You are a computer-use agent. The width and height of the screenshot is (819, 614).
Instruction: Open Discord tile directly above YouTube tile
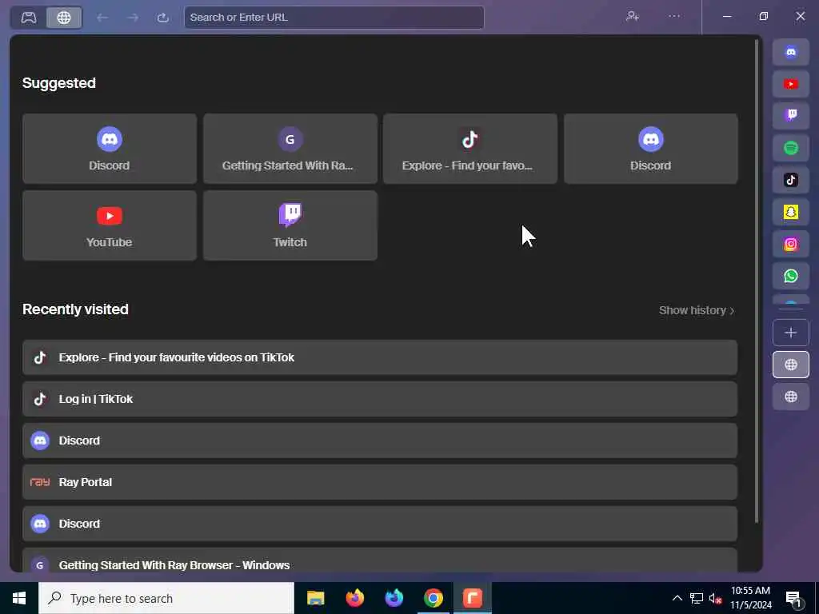(109, 149)
